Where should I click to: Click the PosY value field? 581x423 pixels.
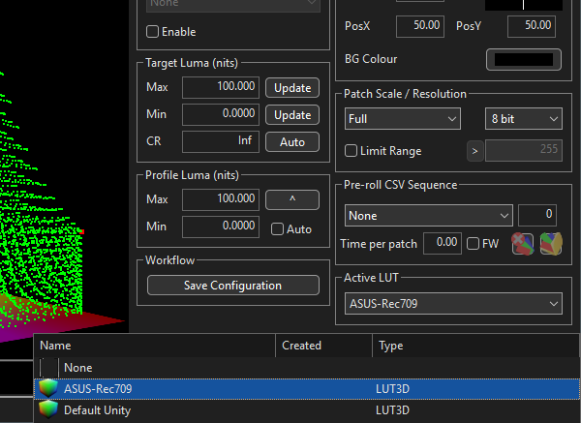pyautogui.click(x=532, y=26)
